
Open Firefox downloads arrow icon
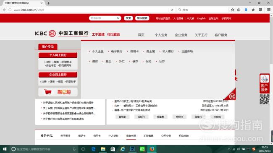246,10
